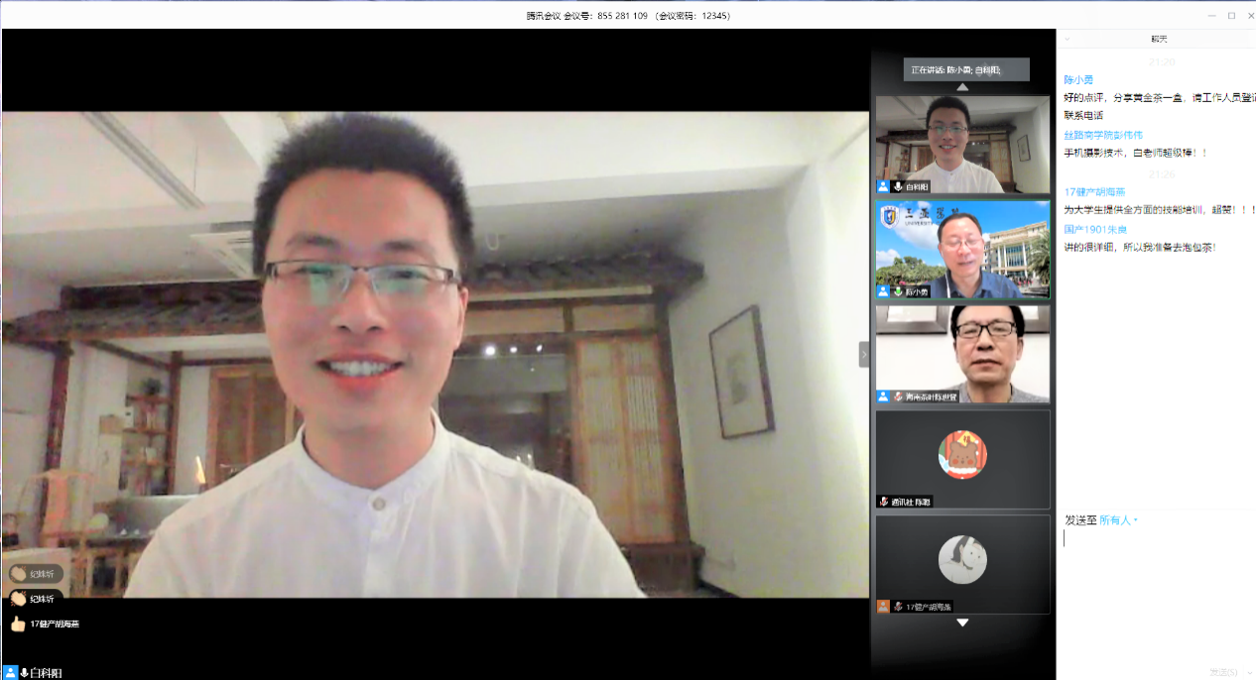Click sender name 陈小勇 in the chat

click(x=1078, y=80)
